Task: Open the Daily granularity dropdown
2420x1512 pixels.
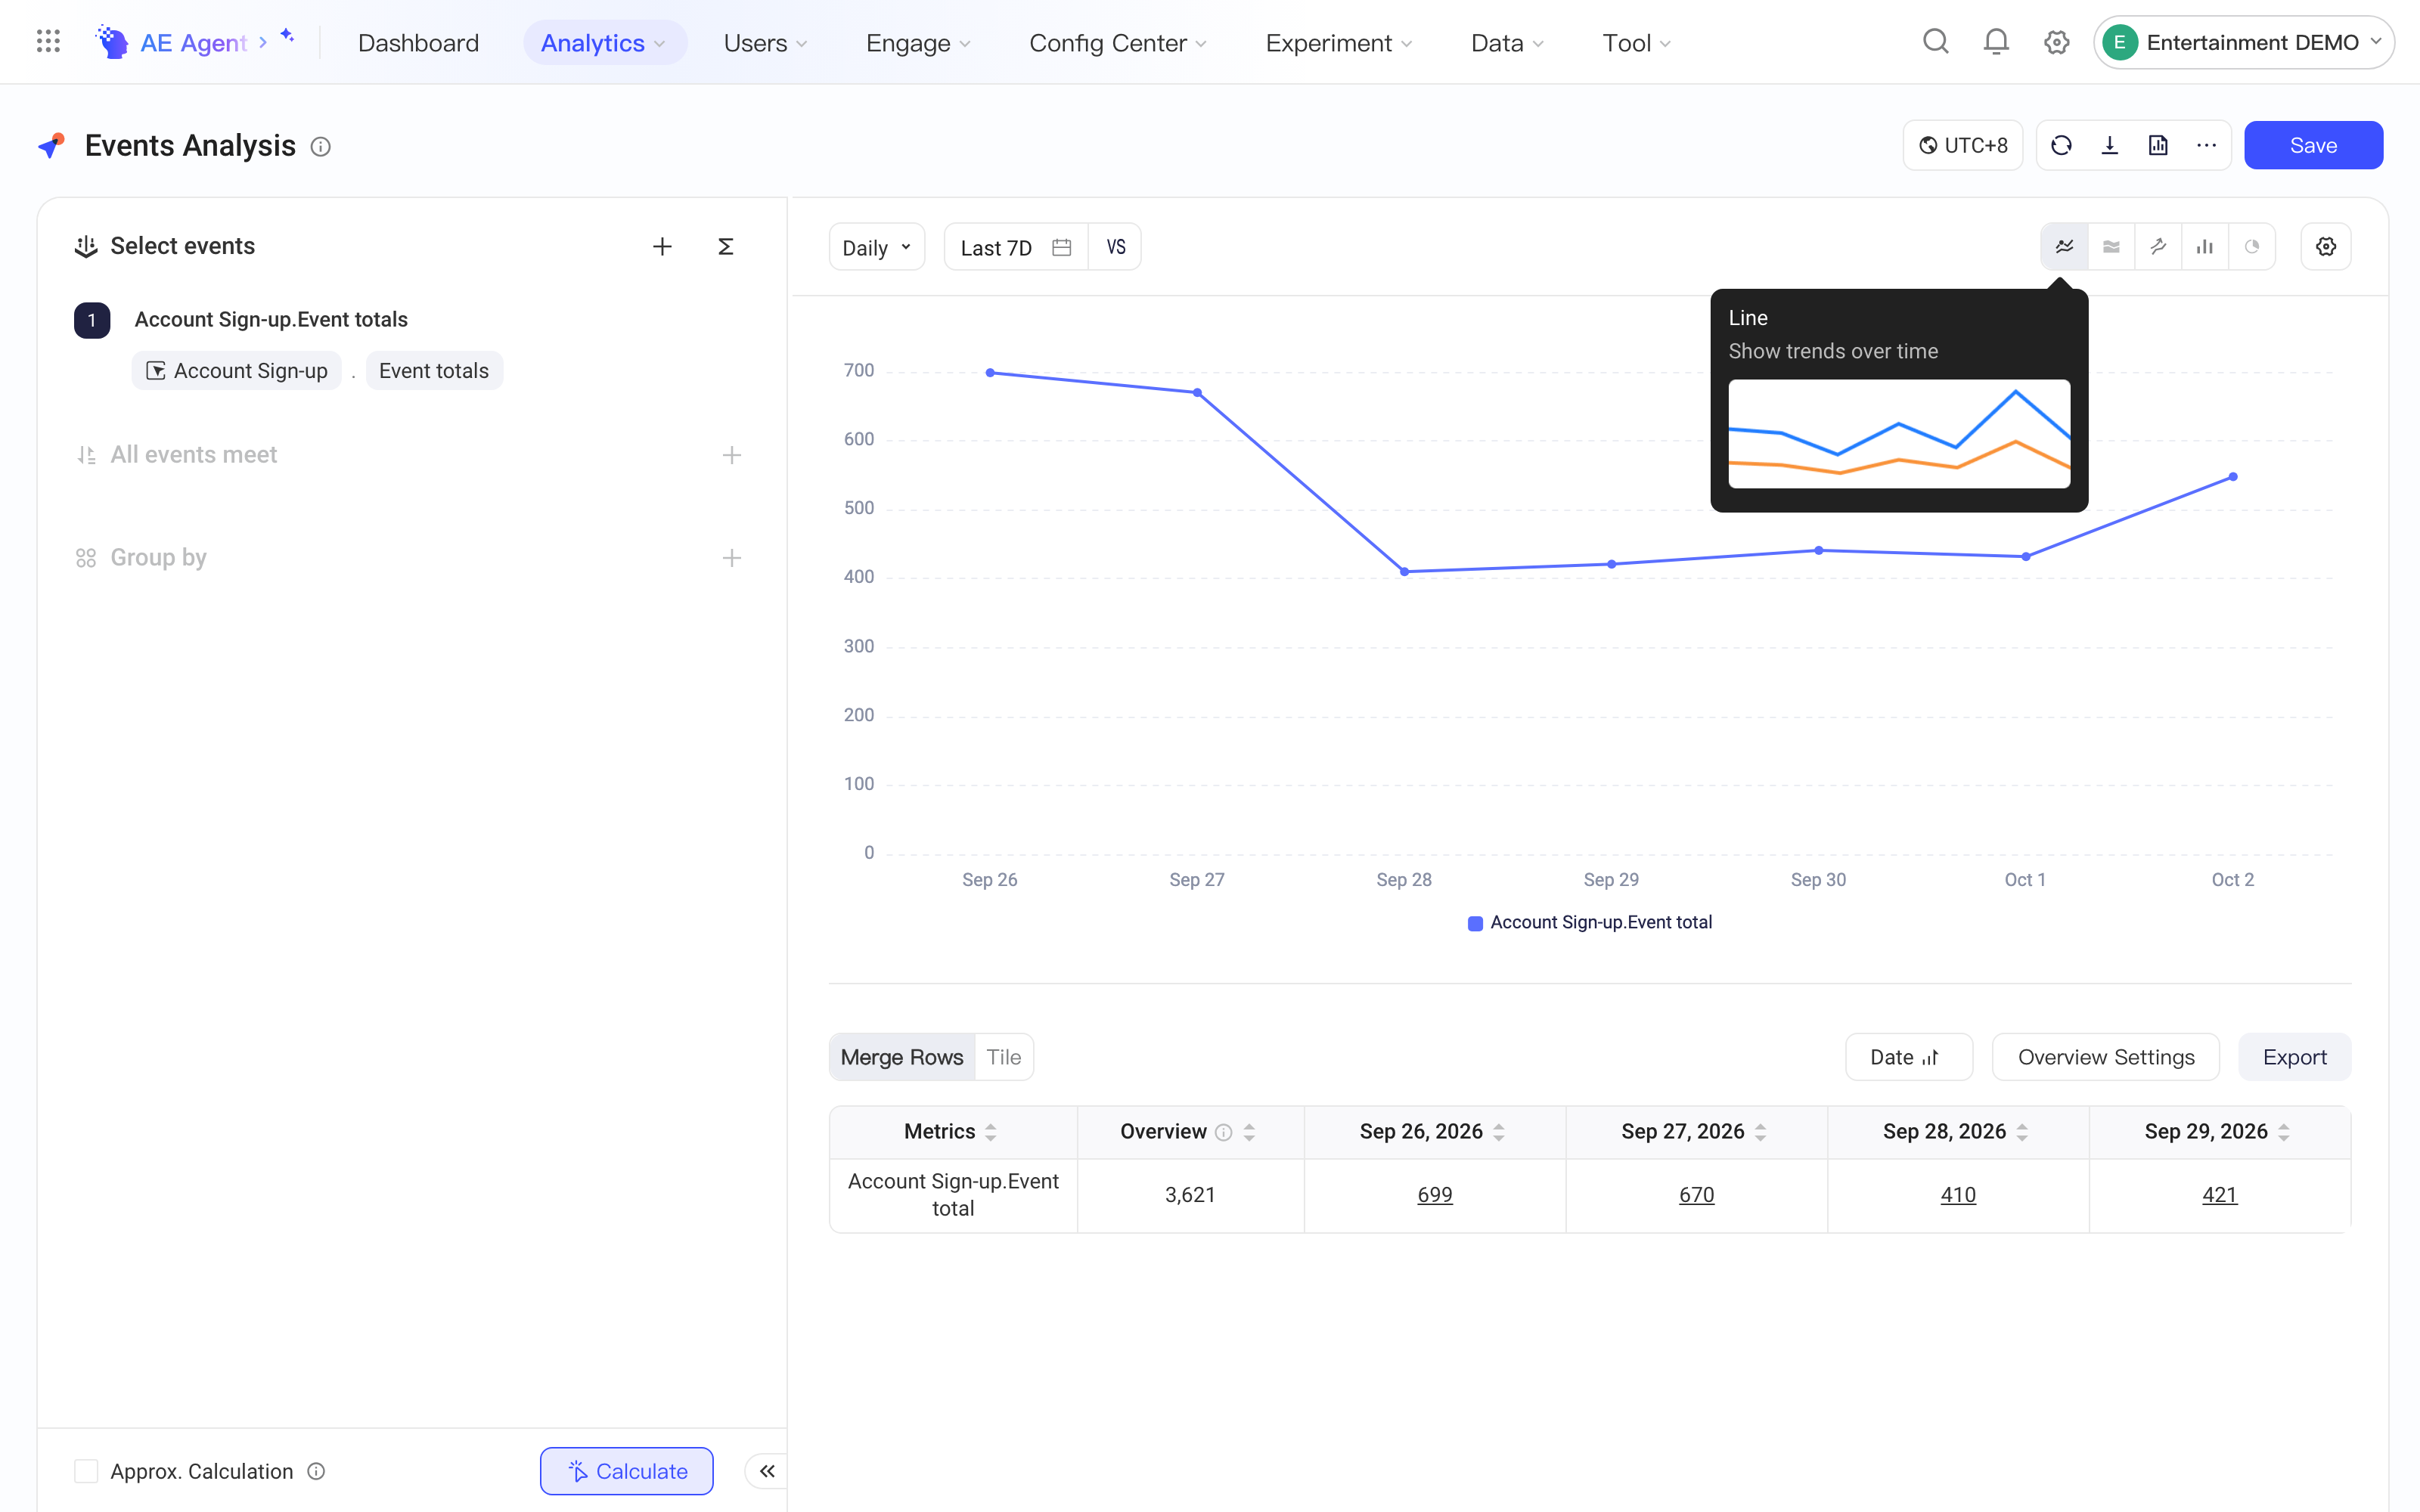Action: 876,247
